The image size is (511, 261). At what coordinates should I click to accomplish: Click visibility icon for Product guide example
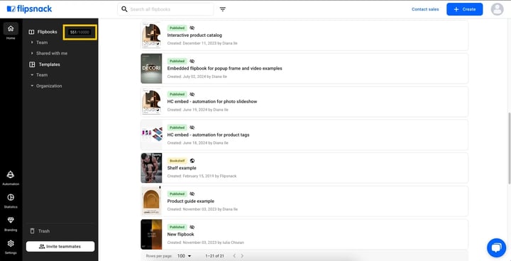(x=192, y=194)
